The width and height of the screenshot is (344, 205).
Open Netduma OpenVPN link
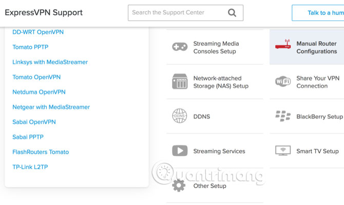click(x=39, y=92)
